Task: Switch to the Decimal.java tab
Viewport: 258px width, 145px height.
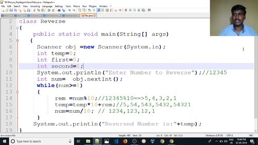Action: [52, 16]
